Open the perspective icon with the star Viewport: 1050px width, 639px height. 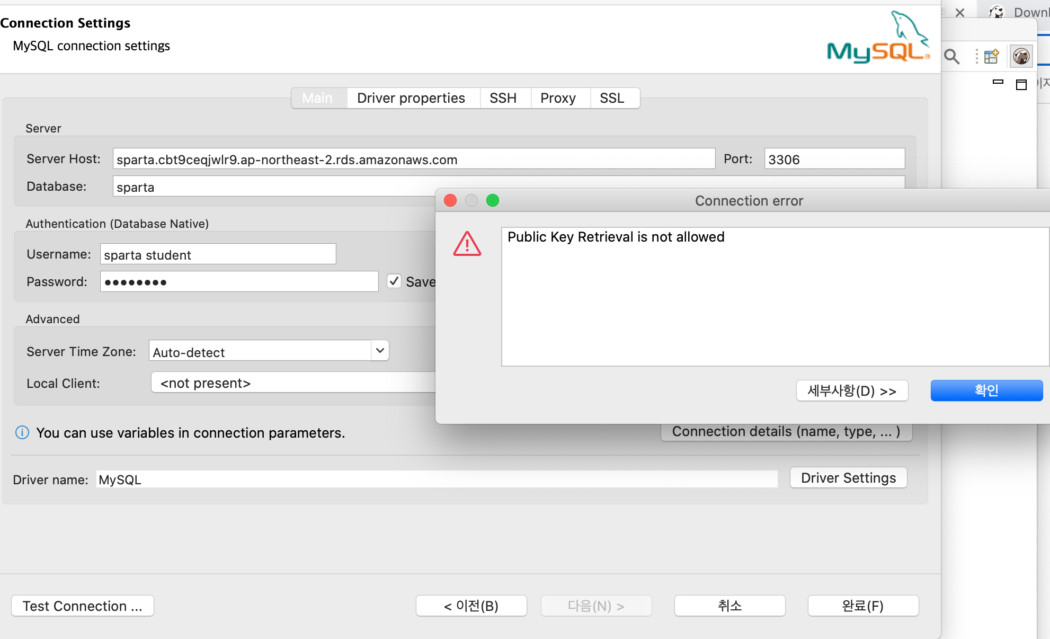(991, 56)
